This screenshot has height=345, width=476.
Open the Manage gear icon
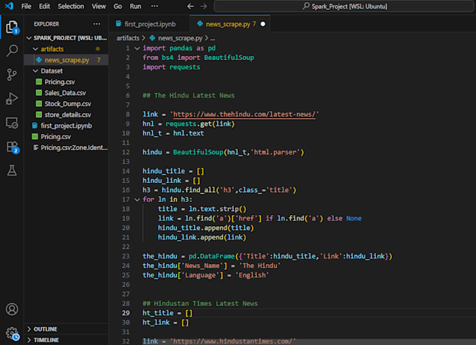[12, 332]
